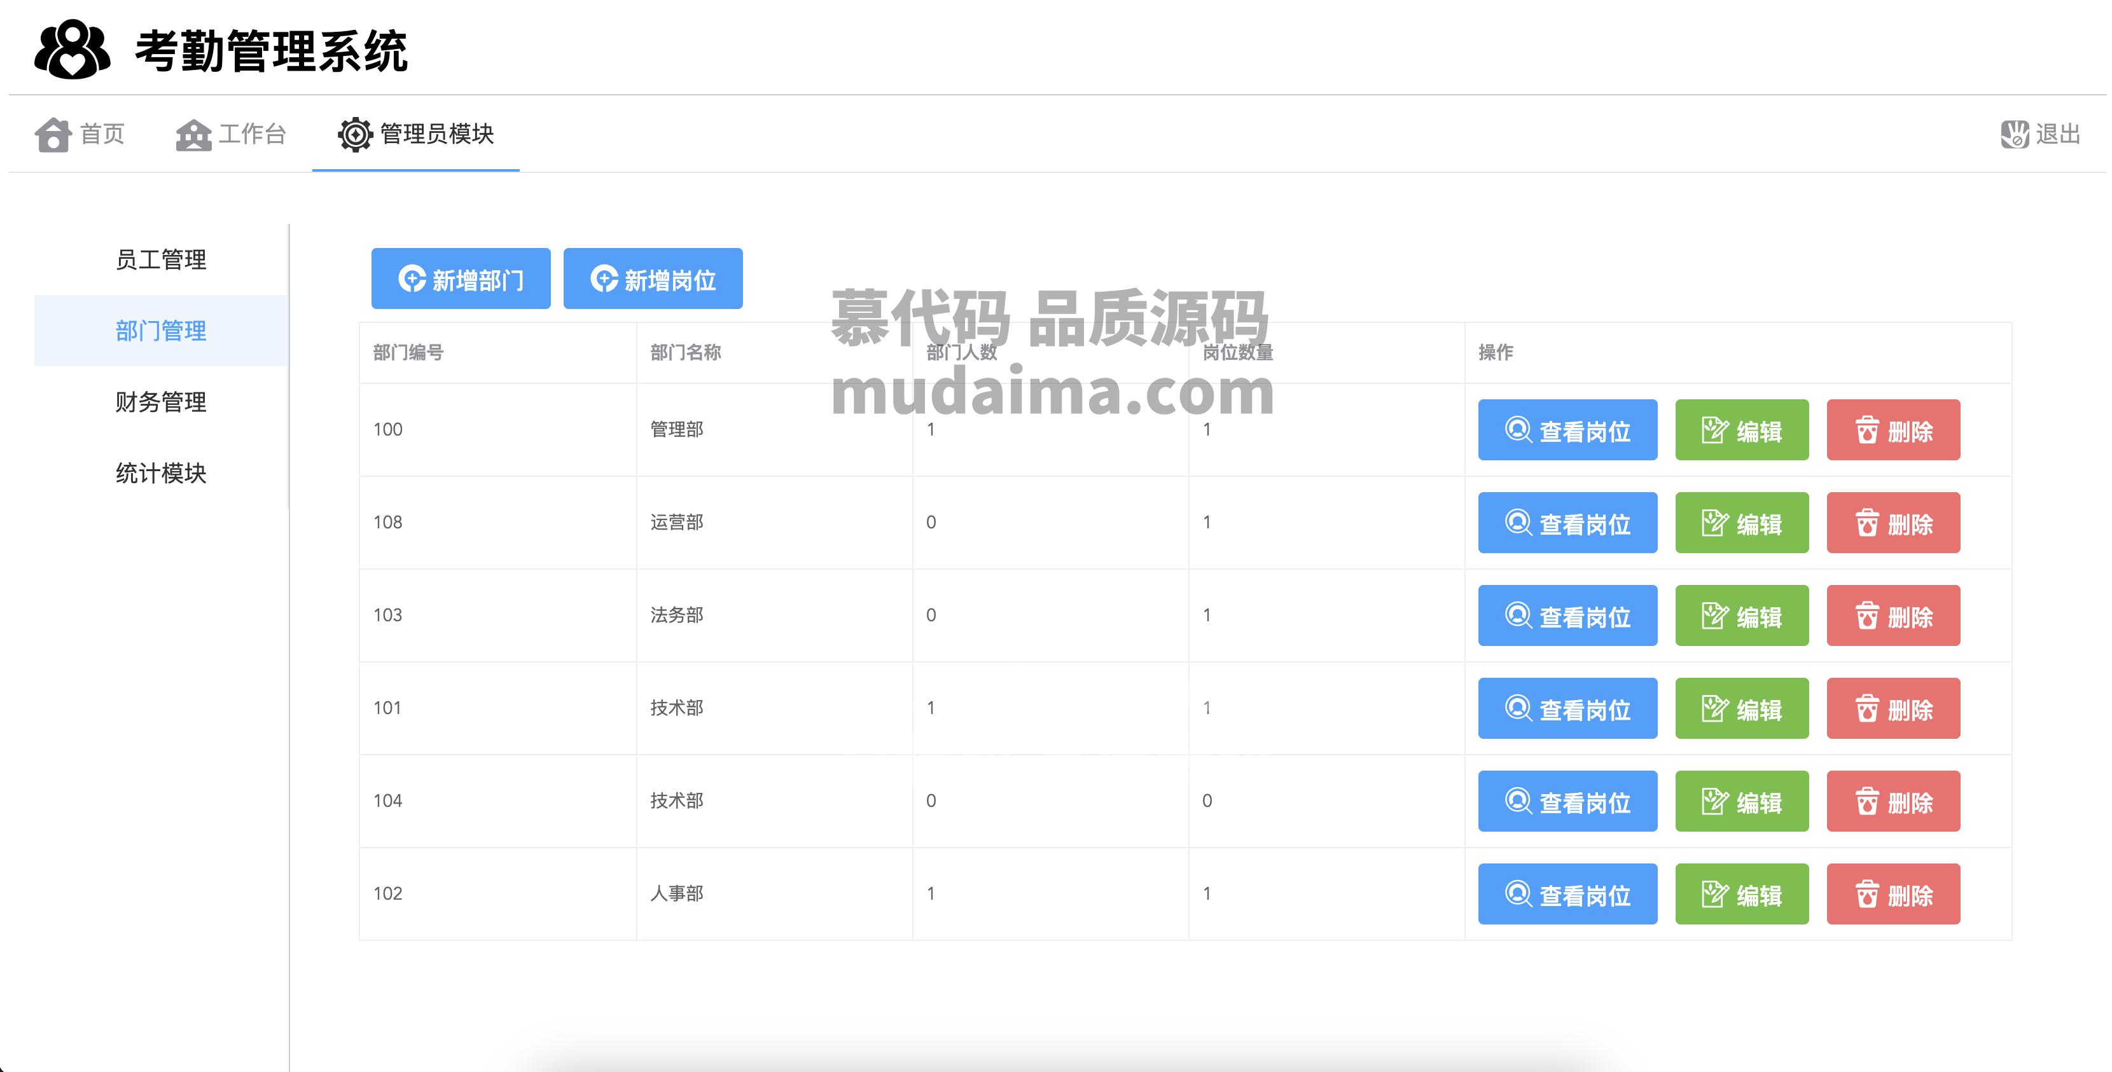Image resolution: width=2112 pixels, height=1072 pixels.
Task: Click the pencil edit icon in row 100
Action: click(x=1715, y=429)
